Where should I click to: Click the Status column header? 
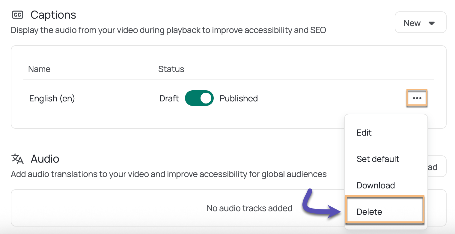(171, 69)
